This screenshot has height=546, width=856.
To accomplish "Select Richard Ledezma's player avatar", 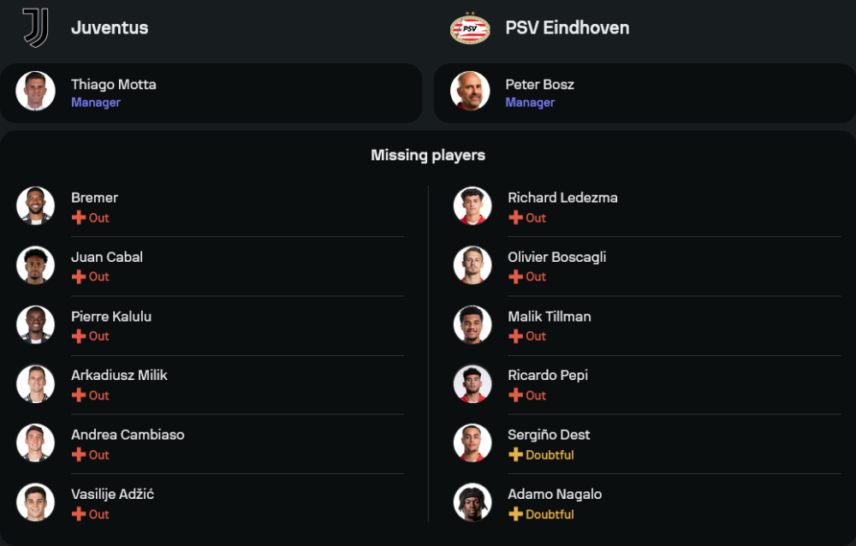I will point(473,206).
